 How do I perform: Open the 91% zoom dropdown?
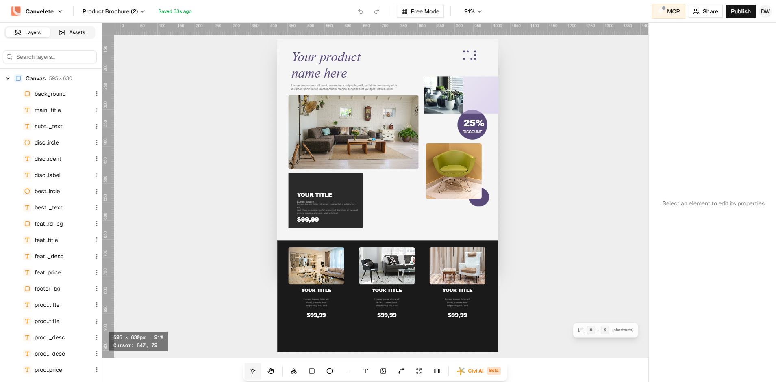(x=472, y=11)
